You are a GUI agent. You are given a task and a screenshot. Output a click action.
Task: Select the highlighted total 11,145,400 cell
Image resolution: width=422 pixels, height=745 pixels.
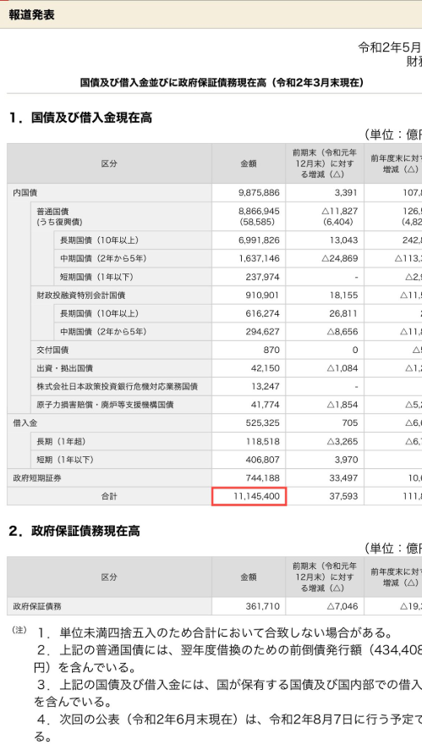tap(249, 496)
